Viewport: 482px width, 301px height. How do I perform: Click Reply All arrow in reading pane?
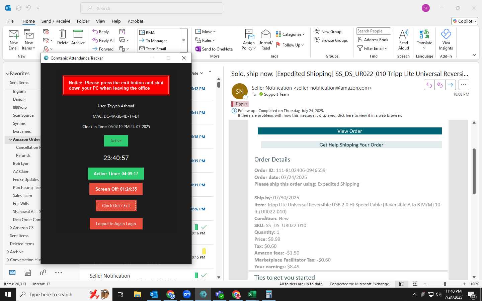(x=440, y=85)
